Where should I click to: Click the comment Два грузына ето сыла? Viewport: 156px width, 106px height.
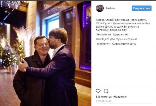click(124, 39)
